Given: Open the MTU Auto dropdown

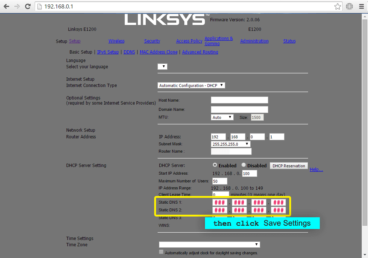Looking at the screenshot, I should coord(222,117).
